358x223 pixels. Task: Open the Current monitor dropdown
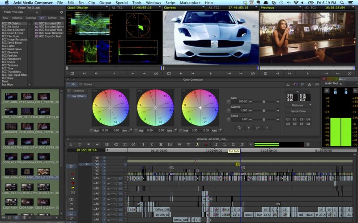click(204, 7)
